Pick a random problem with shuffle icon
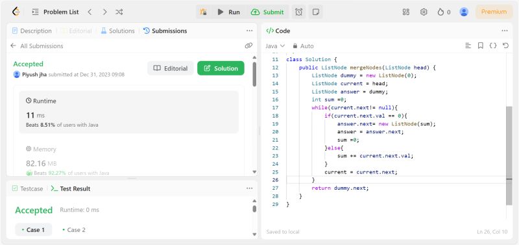 pyautogui.click(x=119, y=12)
